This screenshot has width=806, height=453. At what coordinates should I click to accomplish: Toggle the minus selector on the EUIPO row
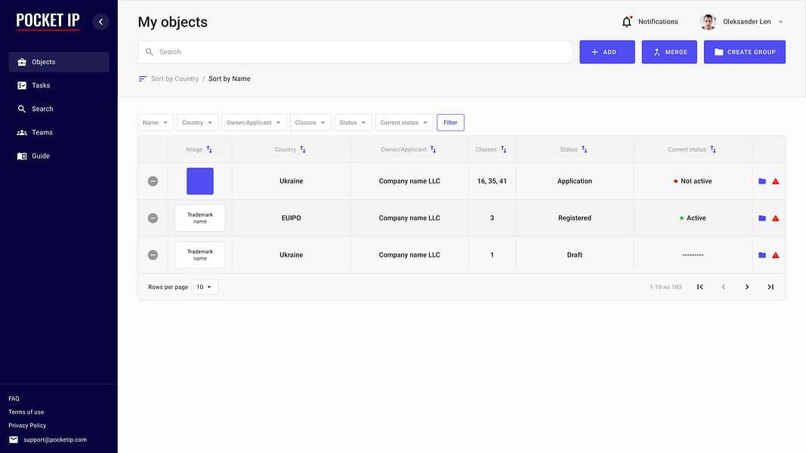[153, 218]
